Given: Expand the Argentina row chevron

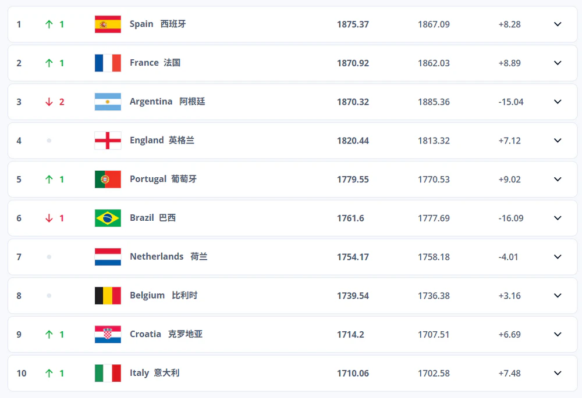Looking at the screenshot, I should pos(558,102).
